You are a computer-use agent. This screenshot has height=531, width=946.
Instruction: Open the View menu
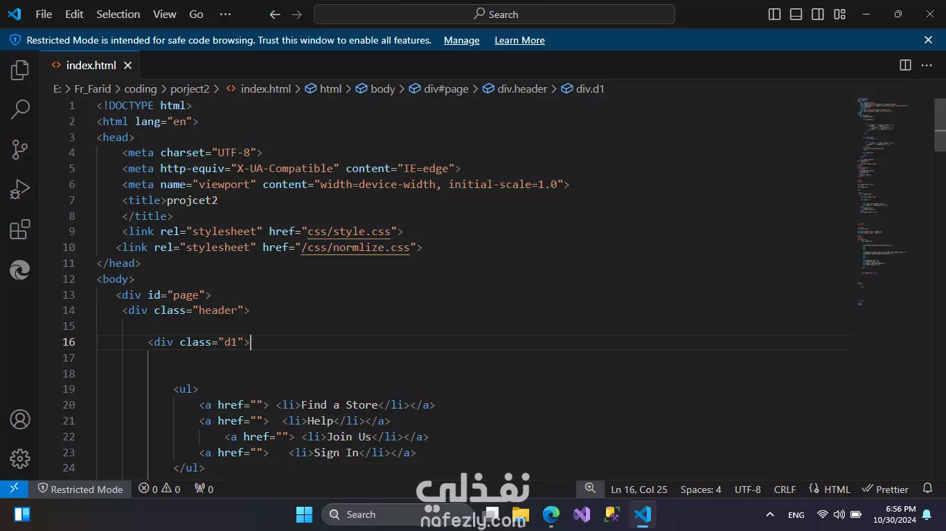pyautogui.click(x=165, y=14)
